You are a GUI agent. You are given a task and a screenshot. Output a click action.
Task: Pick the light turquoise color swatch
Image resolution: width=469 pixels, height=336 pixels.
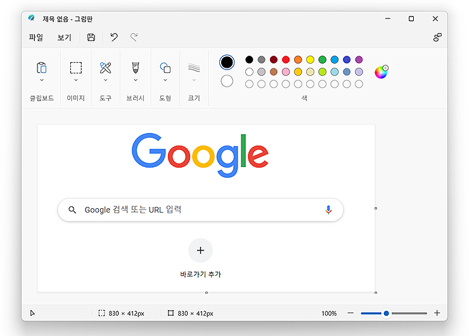[x=335, y=72]
